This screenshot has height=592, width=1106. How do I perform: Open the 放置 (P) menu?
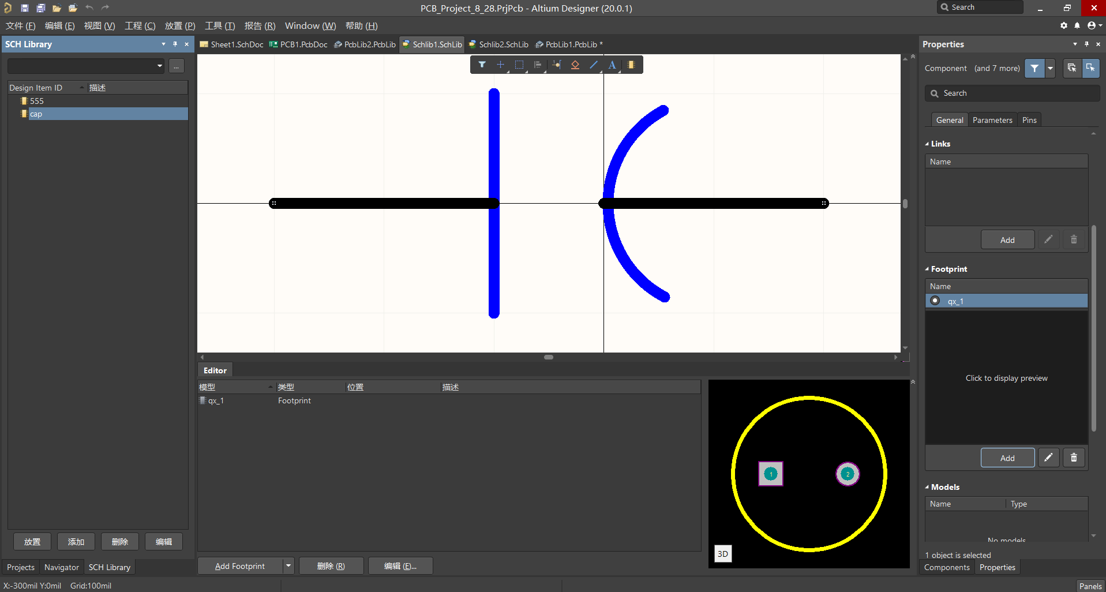pyautogui.click(x=180, y=26)
